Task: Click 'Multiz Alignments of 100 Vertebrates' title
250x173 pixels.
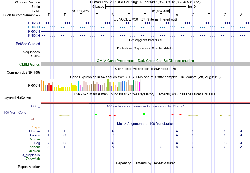Action: pos(145,124)
